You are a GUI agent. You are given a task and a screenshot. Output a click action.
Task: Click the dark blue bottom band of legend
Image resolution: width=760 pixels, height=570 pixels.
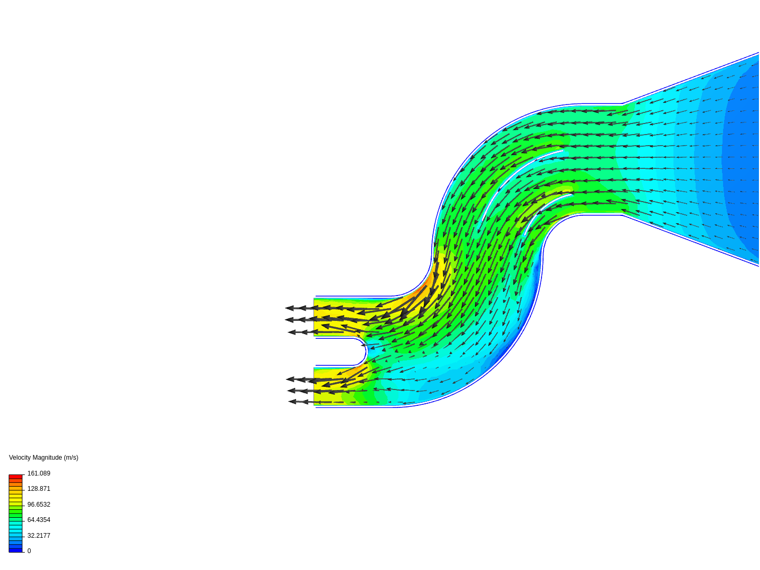pos(15,550)
